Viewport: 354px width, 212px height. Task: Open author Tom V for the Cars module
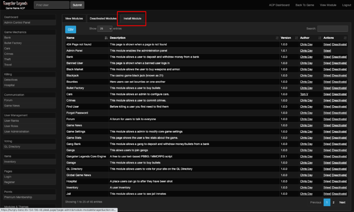pyautogui.click(x=304, y=94)
